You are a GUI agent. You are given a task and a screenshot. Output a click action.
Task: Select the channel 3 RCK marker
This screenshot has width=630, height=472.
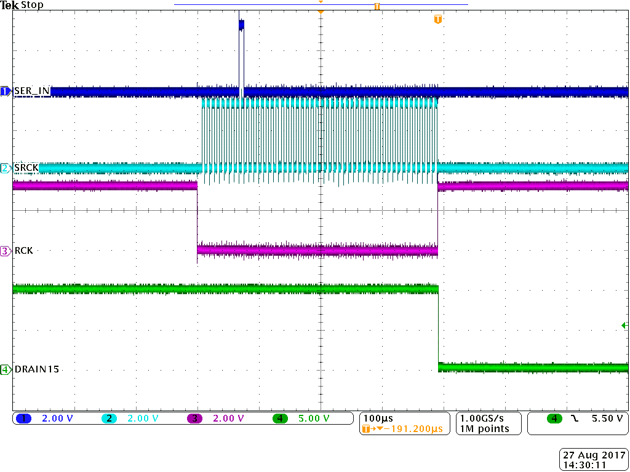tap(4, 250)
